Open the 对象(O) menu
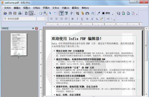149x97 pixels. [65, 8]
